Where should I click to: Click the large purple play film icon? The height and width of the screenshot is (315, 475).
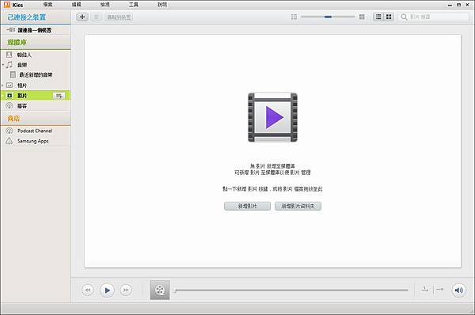click(272, 117)
